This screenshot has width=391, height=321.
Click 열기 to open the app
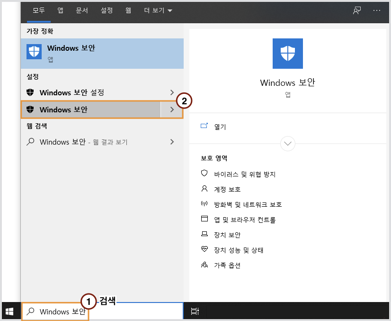pyautogui.click(x=220, y=127)
